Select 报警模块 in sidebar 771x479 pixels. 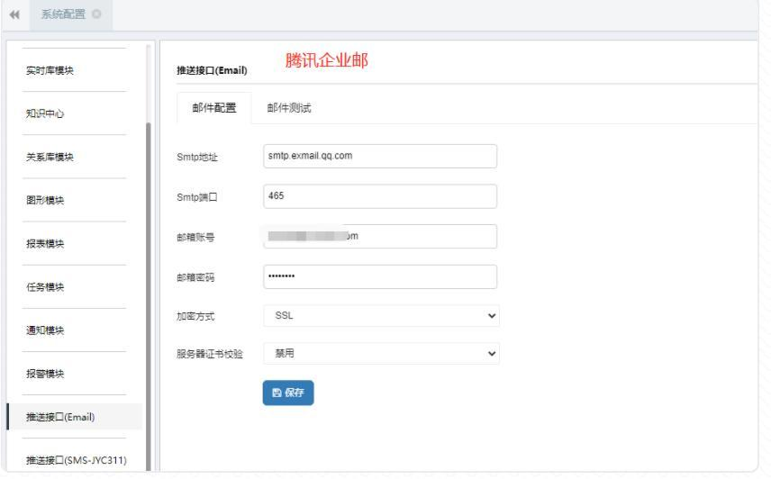45,374
